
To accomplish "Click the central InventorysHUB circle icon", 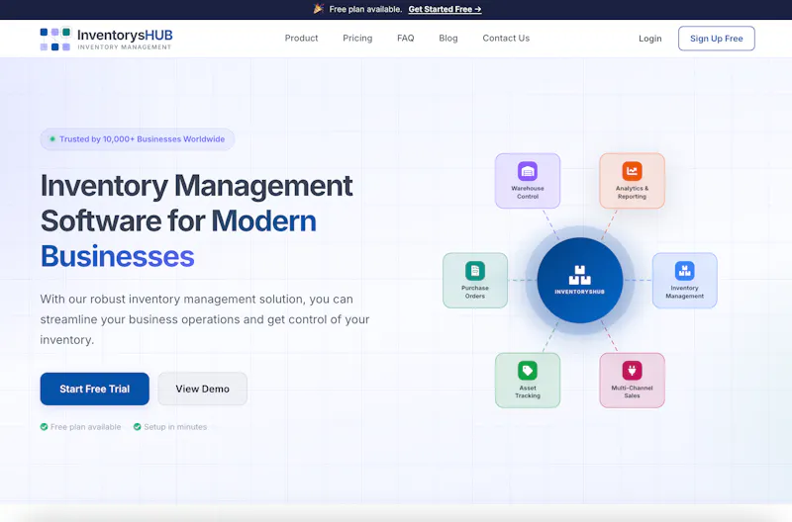I will coord(580,280).
